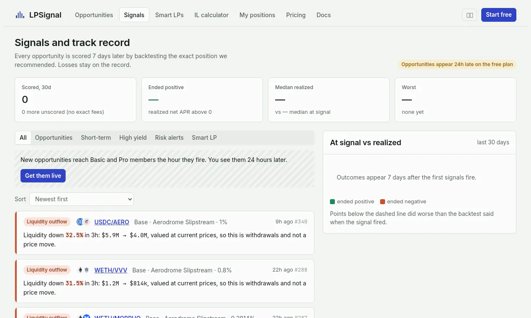Click the red ended negative legend swatch
Image resolution: width=531 pixels, height=318 pixels.
coord(383,202)
